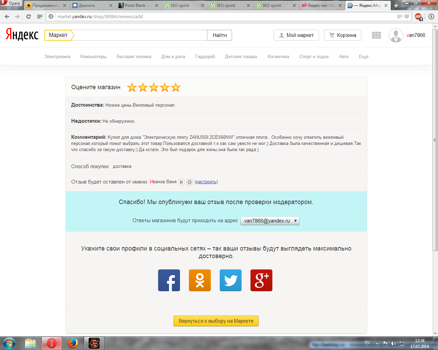Open the Компьютеры category

pos(93,57)
